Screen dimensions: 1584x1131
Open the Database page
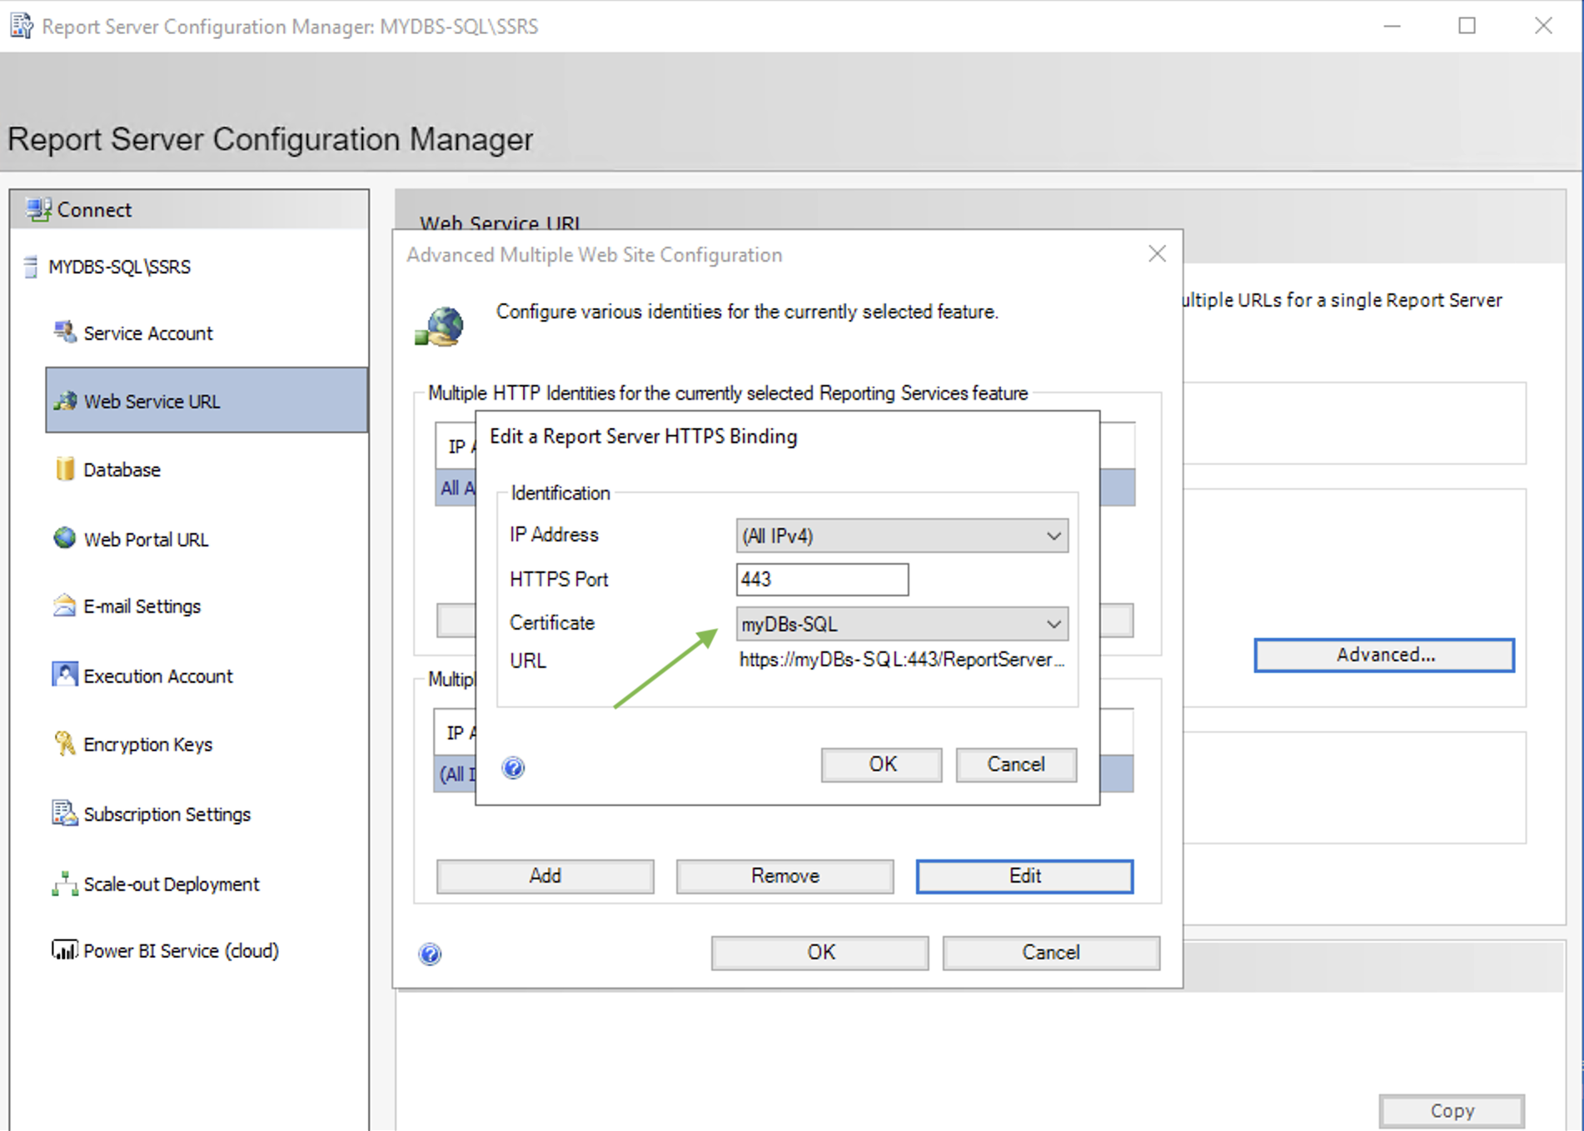[x=122, y=470]
